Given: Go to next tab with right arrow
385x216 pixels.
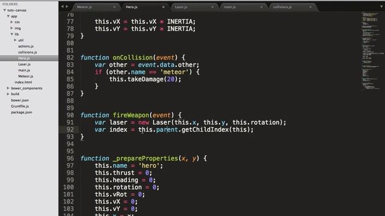Looking at the screenshot, I should 67,7.
